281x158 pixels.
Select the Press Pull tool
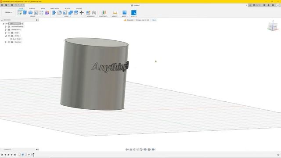coord(54,13)
